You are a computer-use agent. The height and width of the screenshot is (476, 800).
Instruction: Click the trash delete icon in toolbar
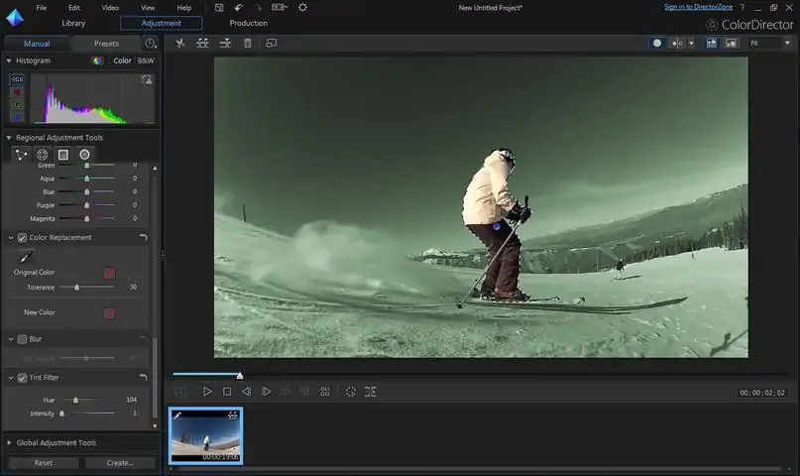click(x=248, y=44)
